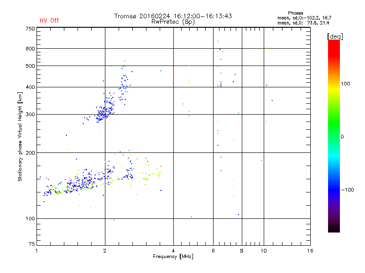Click the x-axis tick label '16'
This screenshot has width=365, height=273.
point(310,251)
